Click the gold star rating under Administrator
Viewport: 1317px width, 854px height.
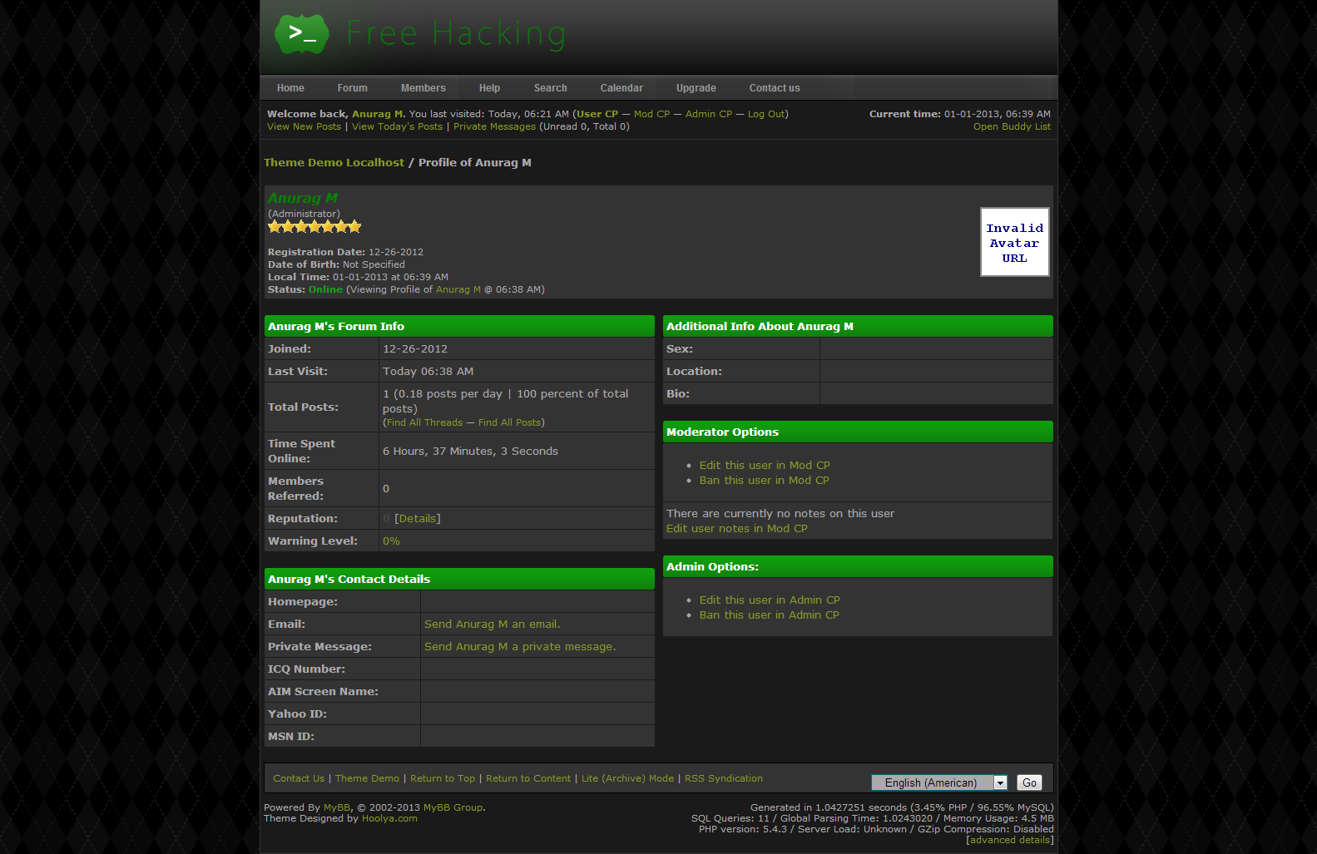pyautogui.click(x=314, y=227)
